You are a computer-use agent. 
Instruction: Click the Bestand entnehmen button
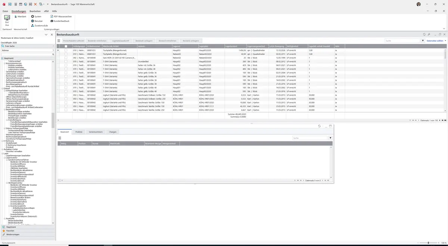click(167, 41)
